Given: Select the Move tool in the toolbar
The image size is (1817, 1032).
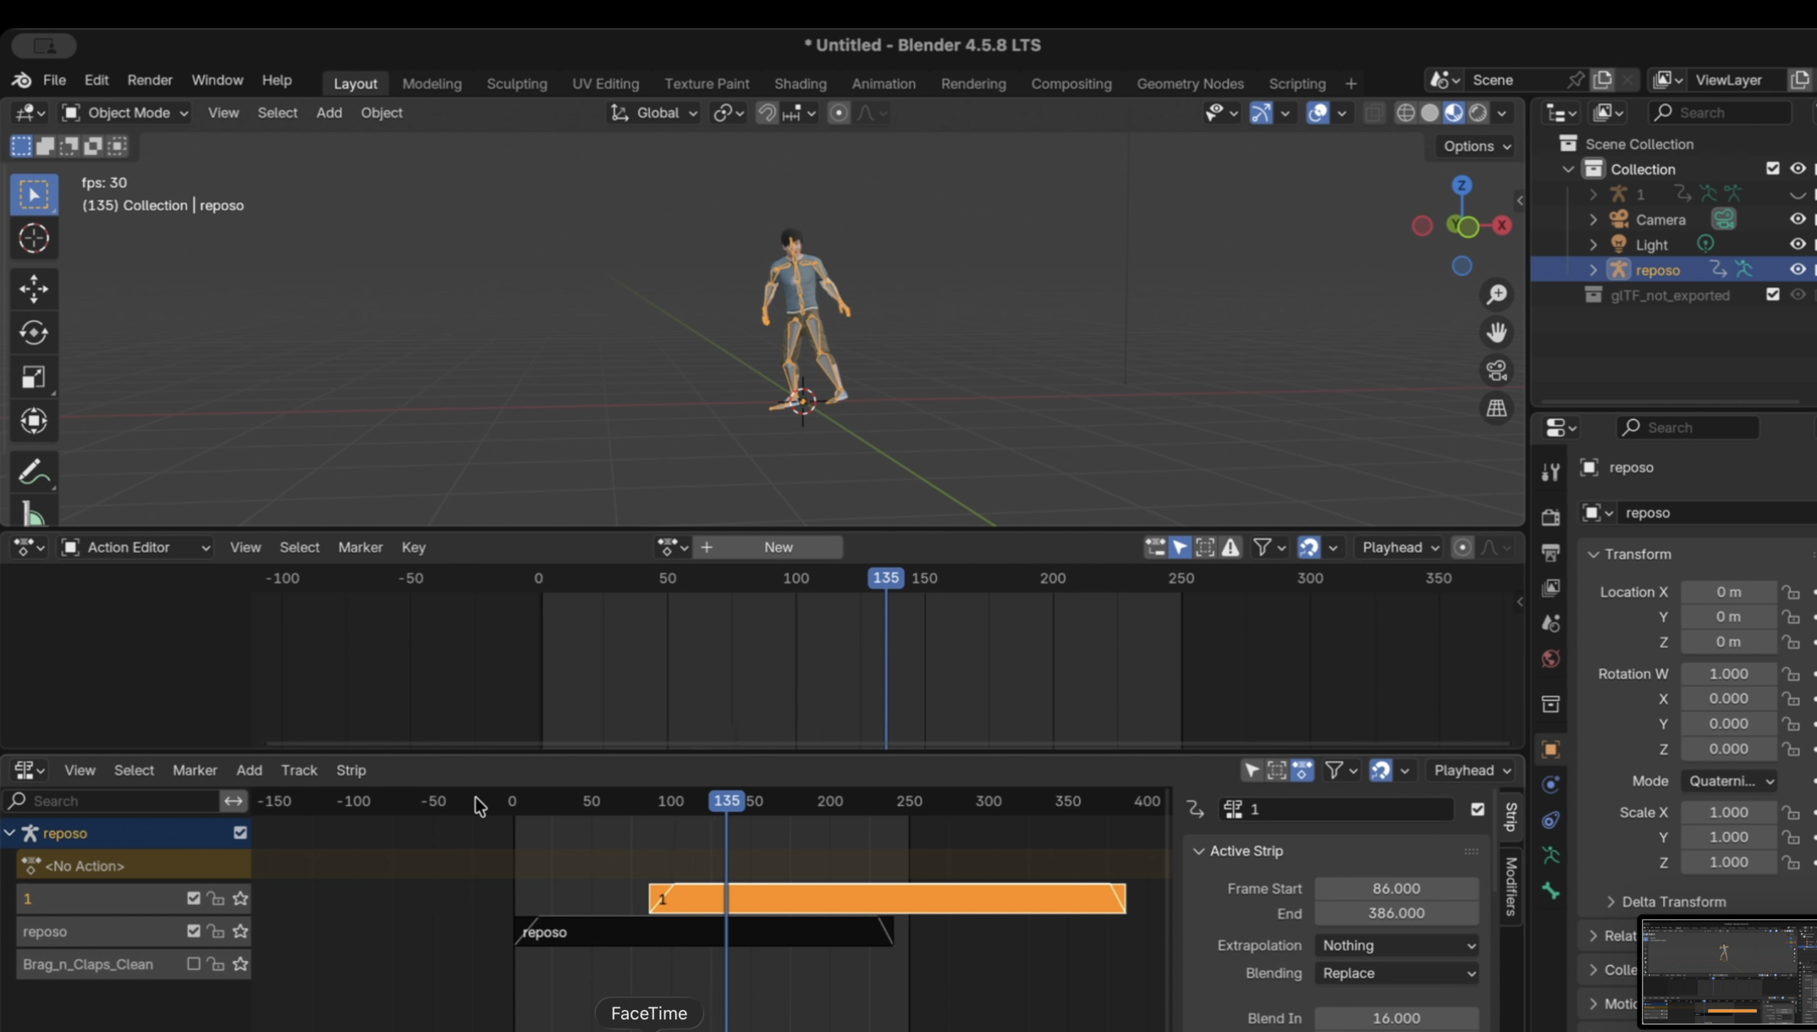Looking at the screenshot, I should [x=33, y=289].
